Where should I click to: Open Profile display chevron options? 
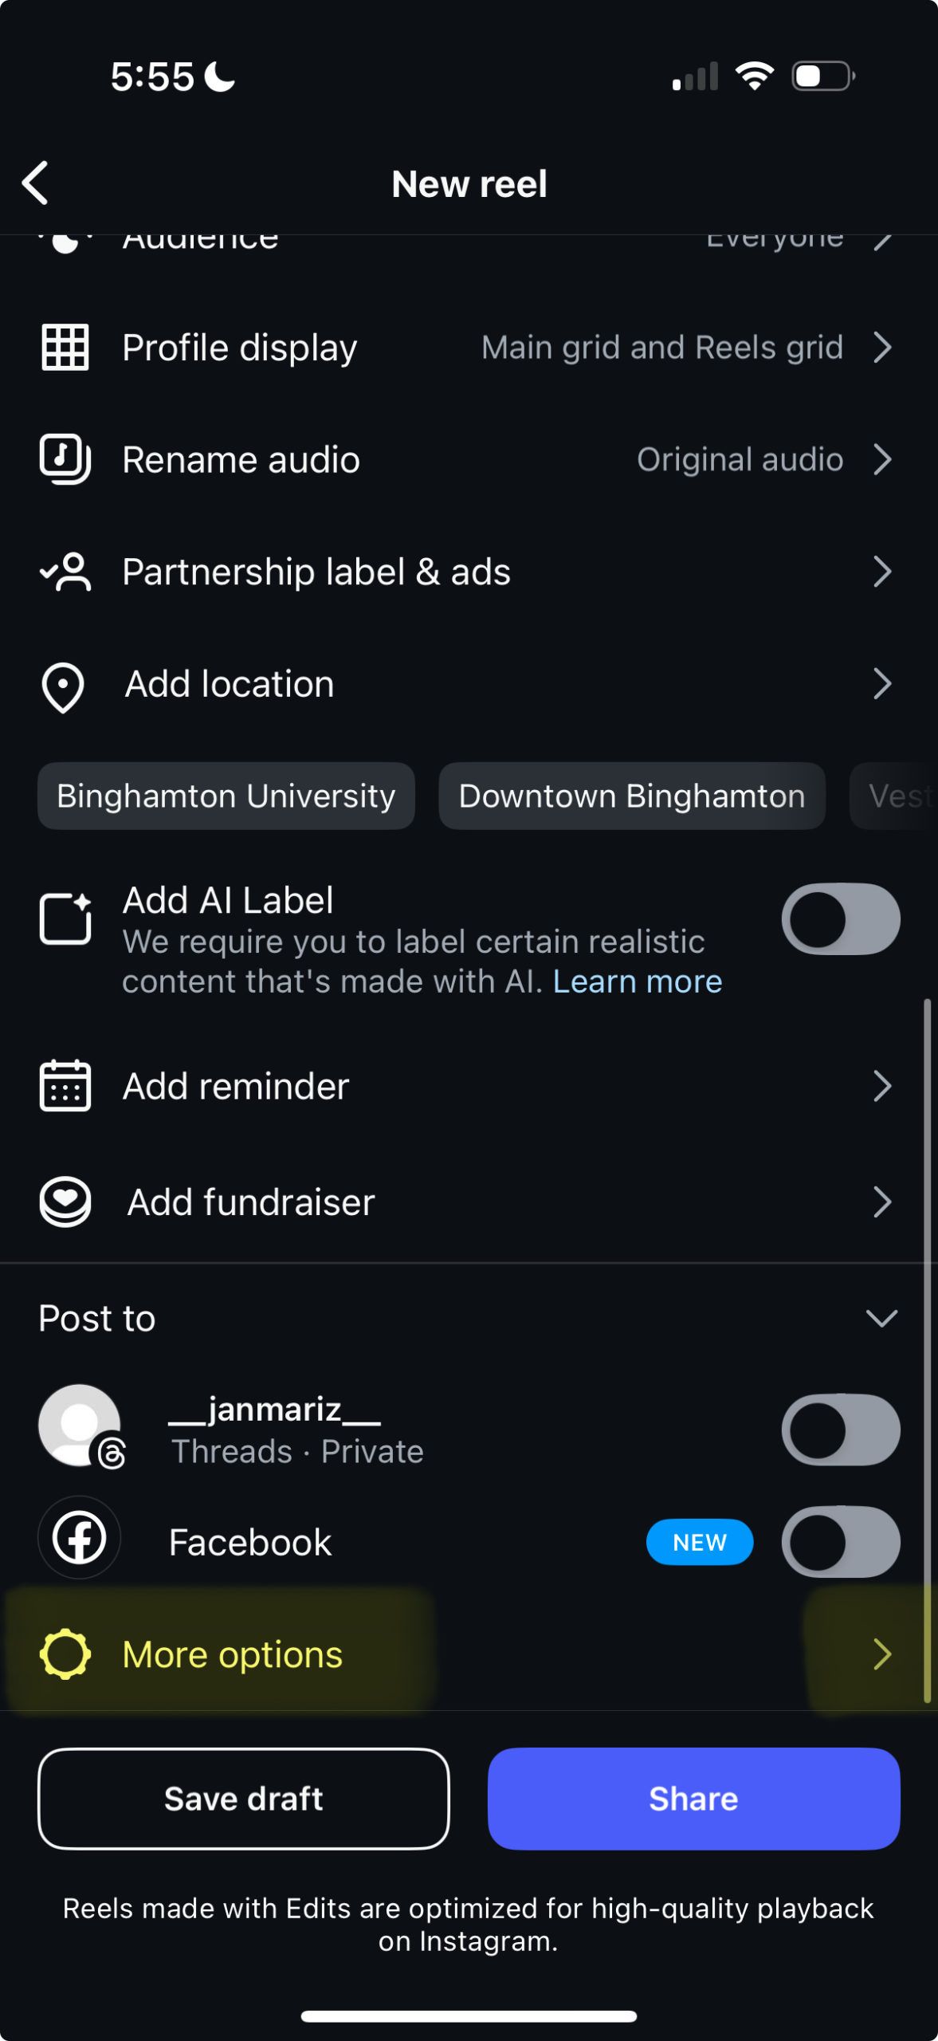click(x=881, y=348)
